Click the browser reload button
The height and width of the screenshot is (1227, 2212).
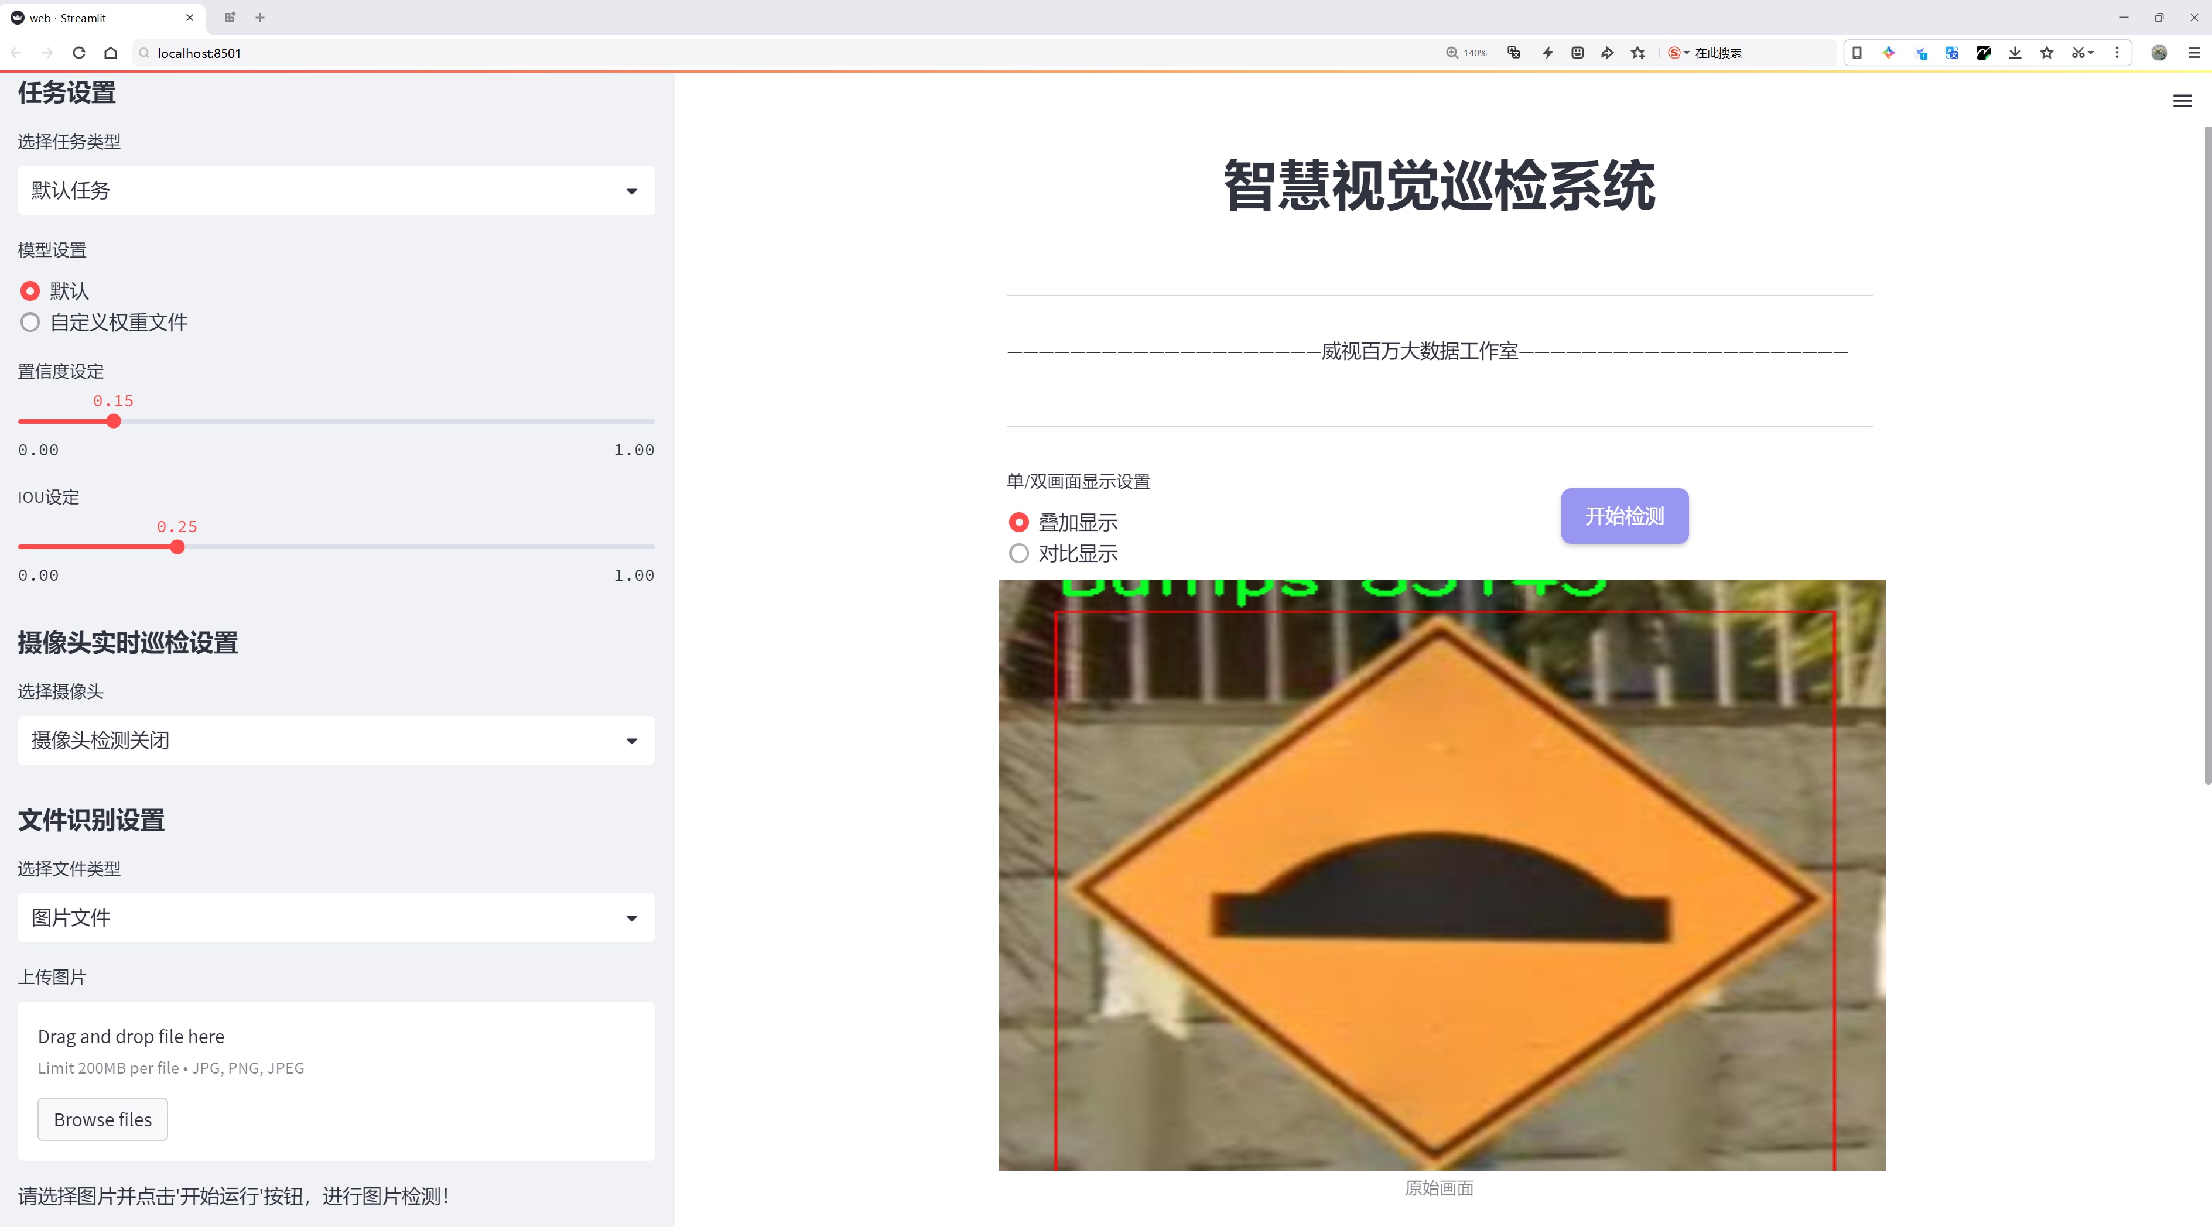[x=79, y=53]
